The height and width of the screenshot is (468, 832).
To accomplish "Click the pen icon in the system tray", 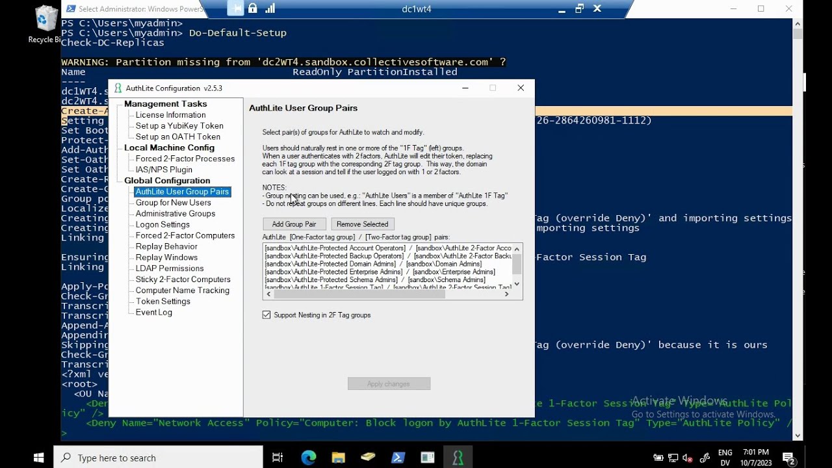I will tap(704, 458).
